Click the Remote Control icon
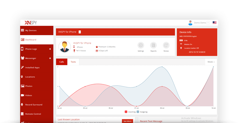Viewport: 238px width, 123px height. [x=22, y=114]
